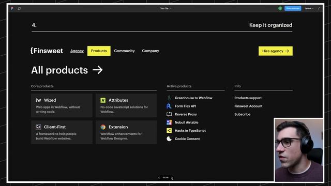Click the green Attributes icon
331x186 pixels.
click(103, 100)
